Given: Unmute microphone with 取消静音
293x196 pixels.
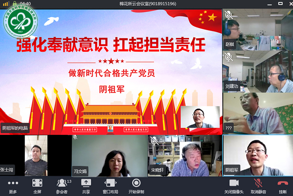Looking at the screenshot, I should pyautogui.click(x=259, y=186).
